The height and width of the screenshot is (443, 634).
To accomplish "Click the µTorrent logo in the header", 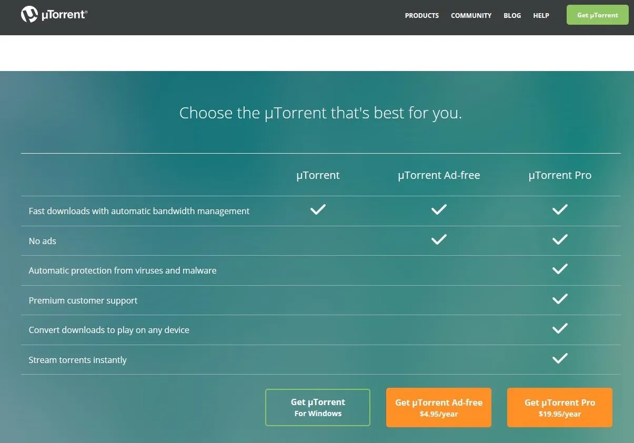I will pyautogui.click(x=54, y=15).
